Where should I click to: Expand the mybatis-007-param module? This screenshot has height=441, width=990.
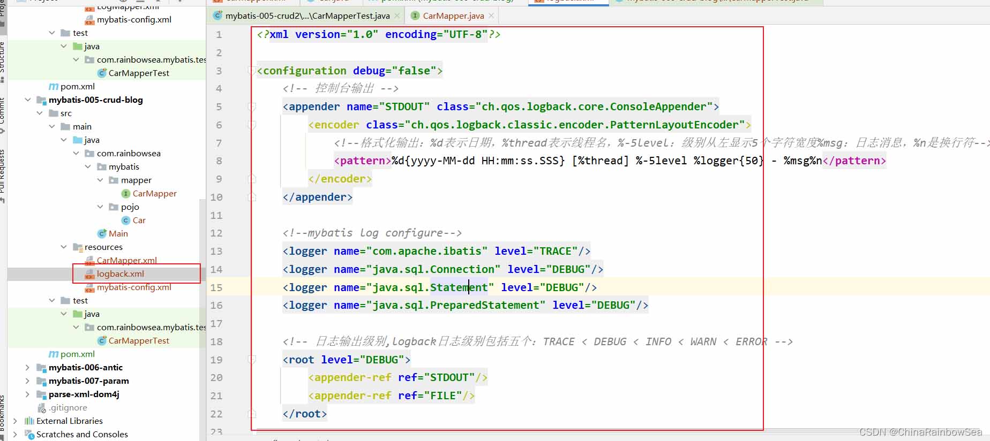click(28, 381)
